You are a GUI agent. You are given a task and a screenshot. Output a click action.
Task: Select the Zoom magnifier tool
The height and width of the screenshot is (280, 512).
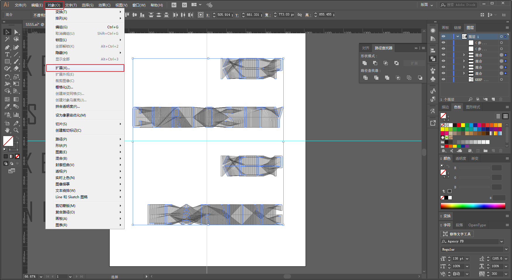16,130
